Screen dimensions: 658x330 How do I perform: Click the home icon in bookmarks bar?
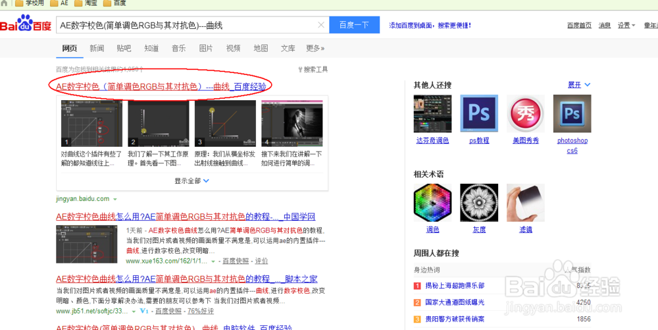point(4,3)
